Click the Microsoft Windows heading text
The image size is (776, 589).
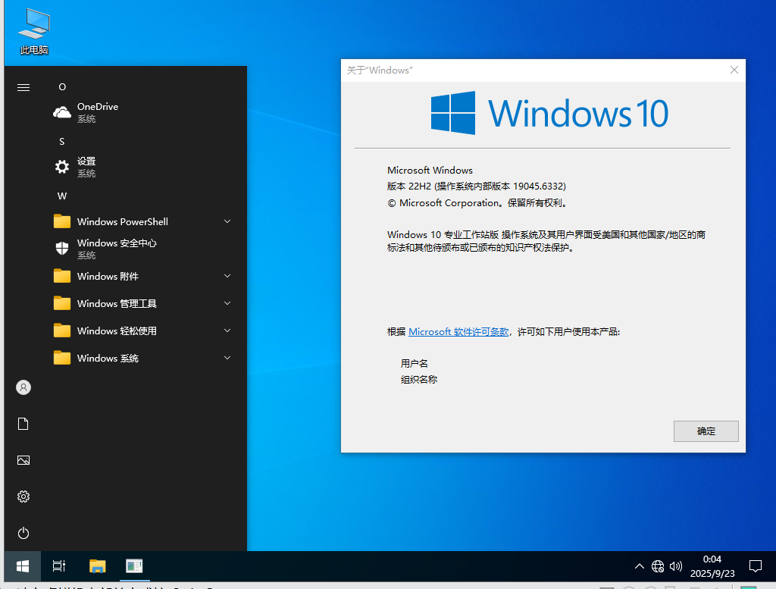[x=430, y=171]
